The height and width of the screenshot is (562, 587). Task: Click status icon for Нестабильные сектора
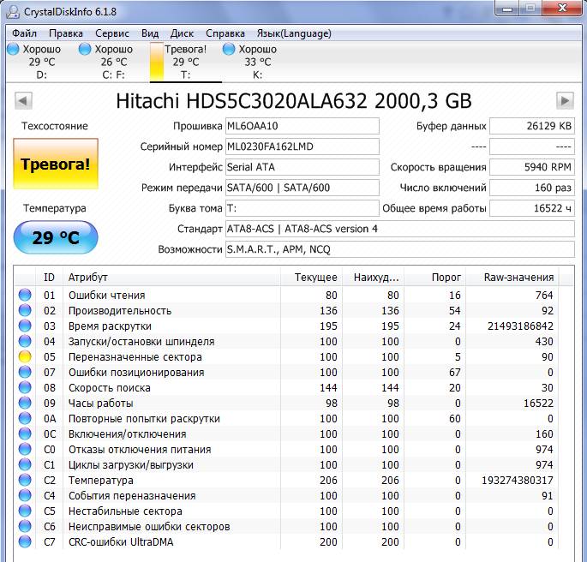25,511
